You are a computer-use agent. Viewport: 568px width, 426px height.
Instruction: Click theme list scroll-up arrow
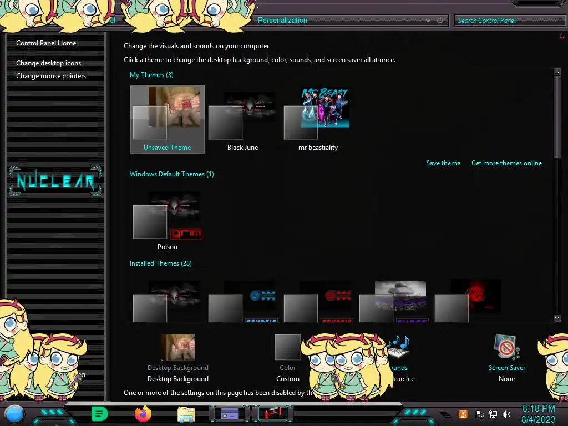(557, 72)
